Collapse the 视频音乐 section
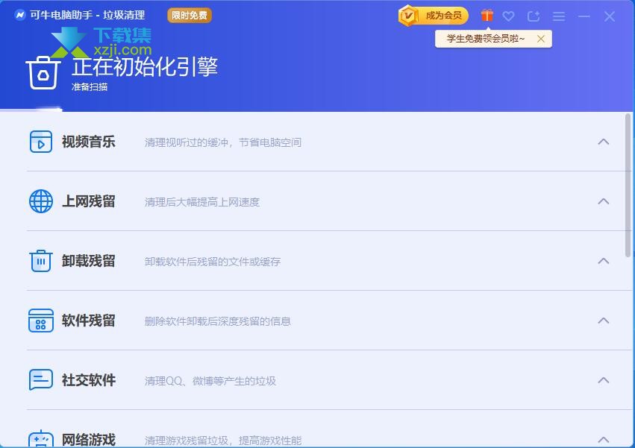Viewport: 635px width, 448px height. click(x=604, y=142)
